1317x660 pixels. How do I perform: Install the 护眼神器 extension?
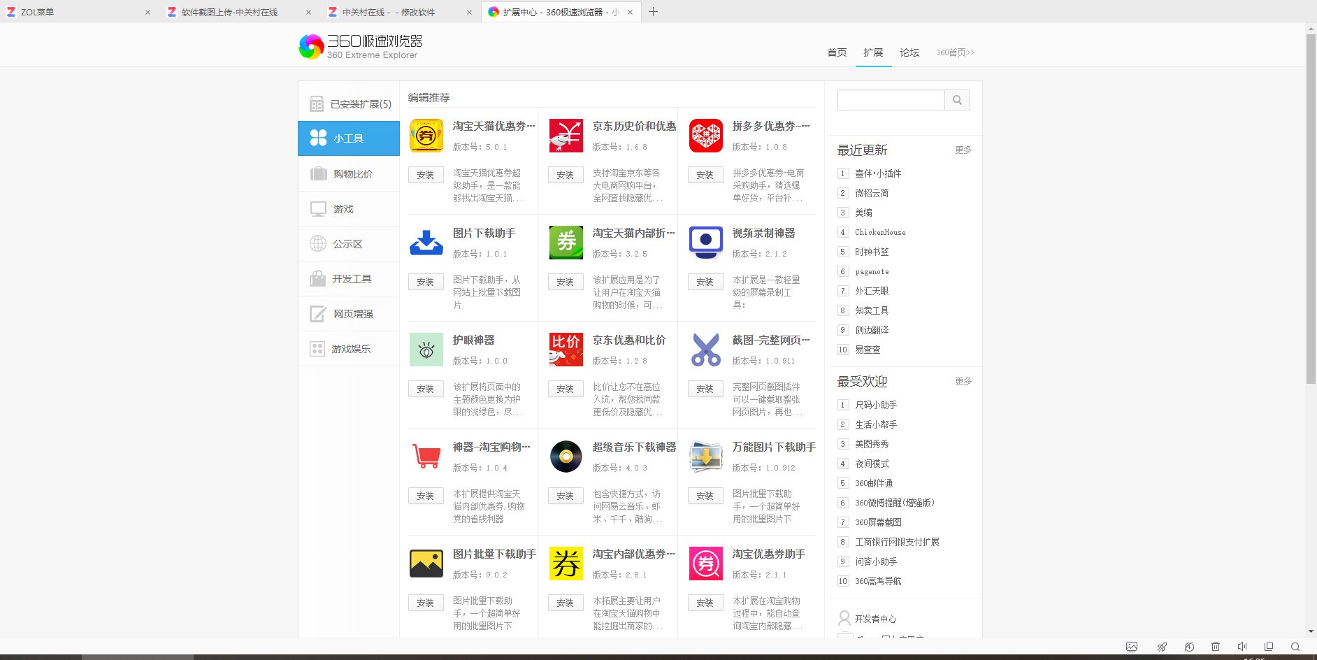(426, 389)
